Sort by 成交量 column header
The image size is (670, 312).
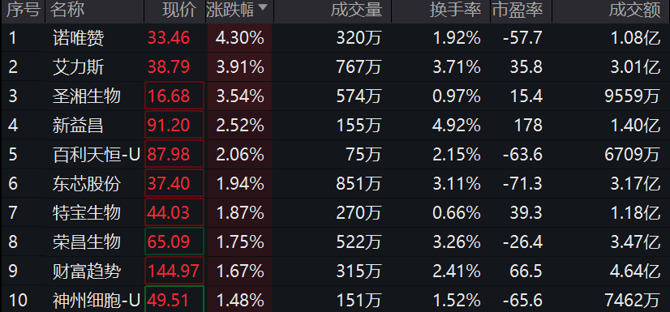pos(356,11)
